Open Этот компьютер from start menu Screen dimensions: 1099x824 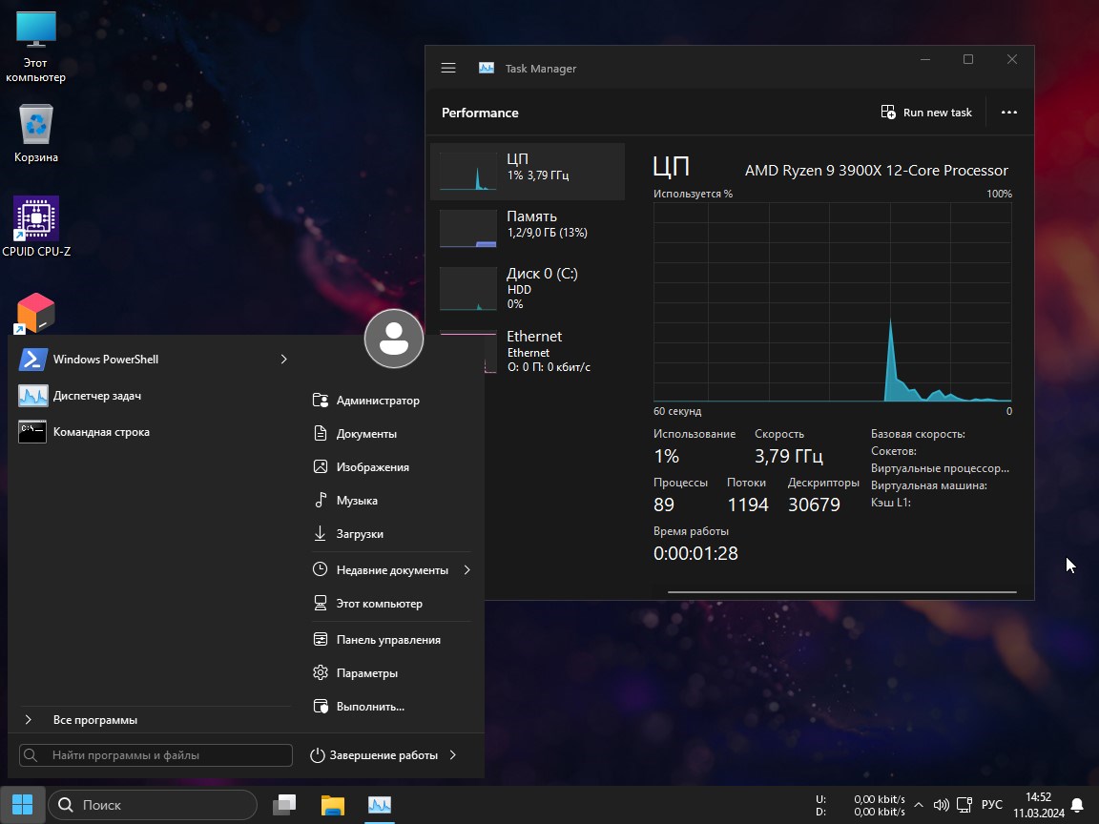(x=391, y=604)
